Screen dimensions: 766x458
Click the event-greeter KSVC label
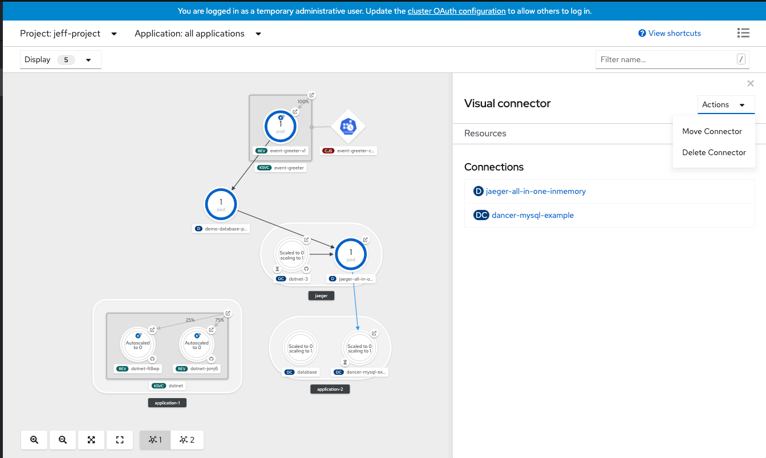click(281, 168)
